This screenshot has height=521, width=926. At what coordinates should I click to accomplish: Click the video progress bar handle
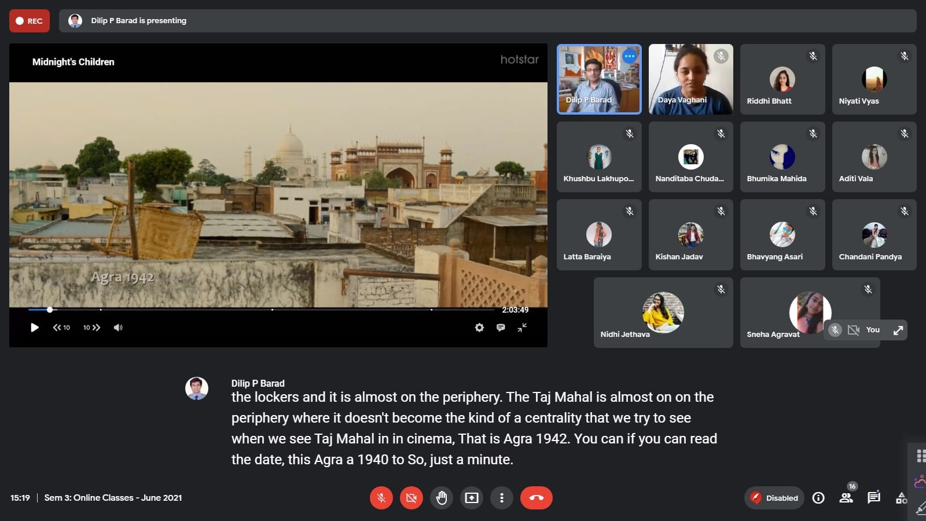(x=50, y=310)
